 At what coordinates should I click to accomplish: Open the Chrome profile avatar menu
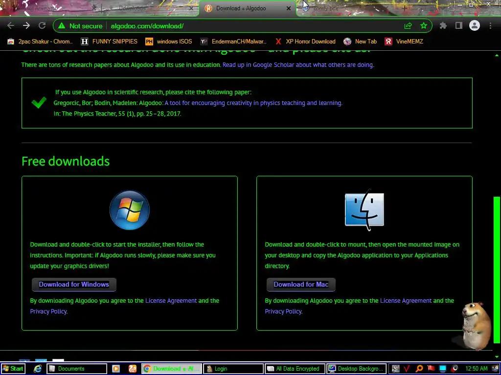coord(475,25)
